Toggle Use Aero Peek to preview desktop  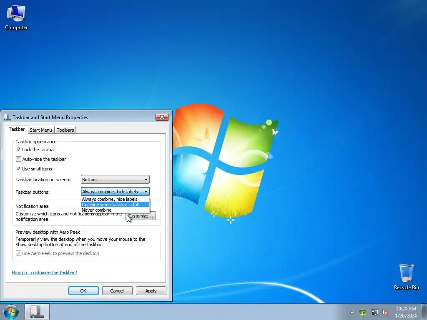pyautogui.click(x=18, y=253)
